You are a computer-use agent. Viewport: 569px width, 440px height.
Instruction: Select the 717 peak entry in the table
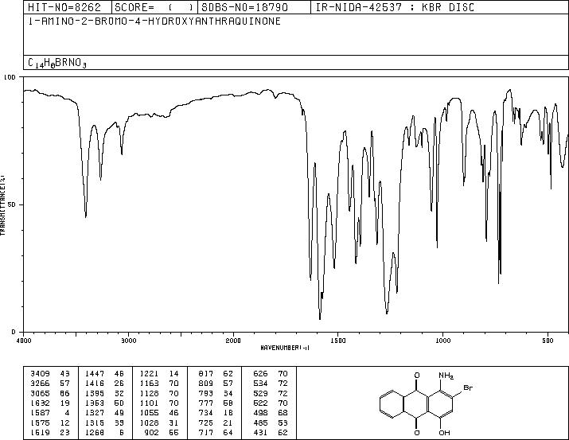pos(216,433)
